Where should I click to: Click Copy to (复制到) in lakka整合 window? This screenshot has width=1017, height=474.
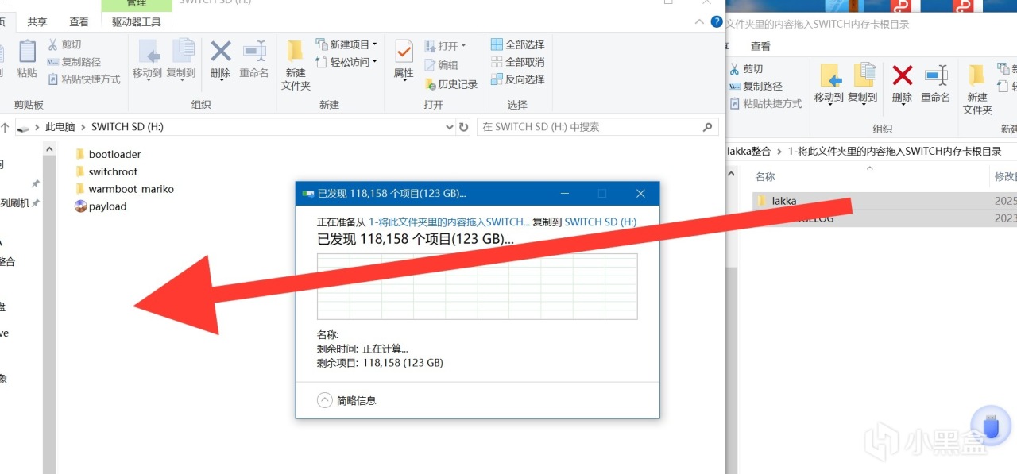pos(863,83)
